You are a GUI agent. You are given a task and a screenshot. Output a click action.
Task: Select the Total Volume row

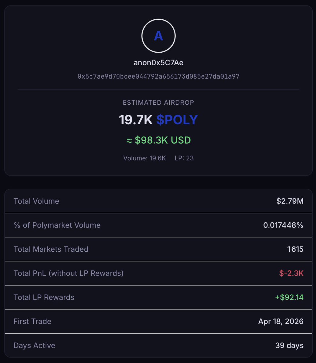(158, 201)
